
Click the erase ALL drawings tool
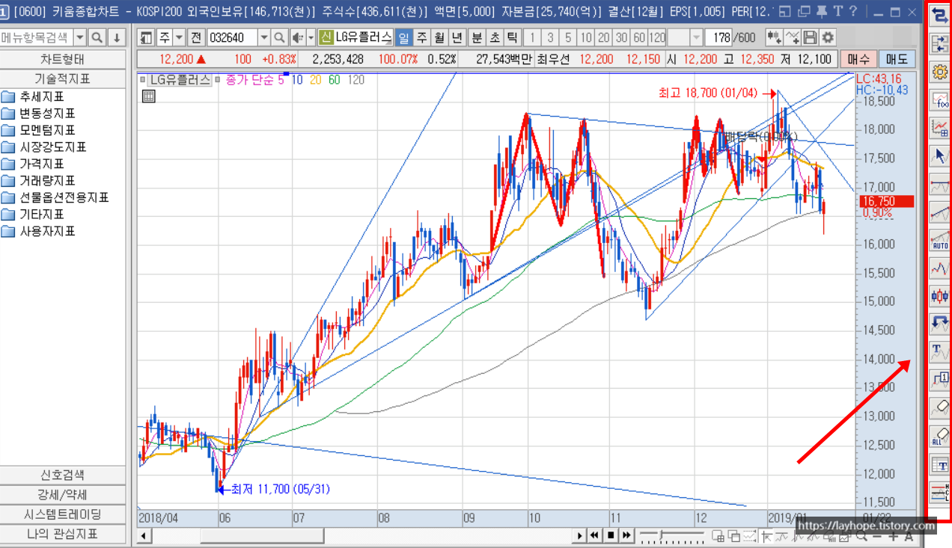click(939, 436)
